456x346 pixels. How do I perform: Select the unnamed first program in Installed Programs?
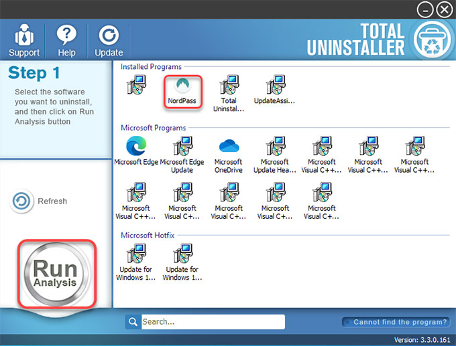[x=136, y=85]
